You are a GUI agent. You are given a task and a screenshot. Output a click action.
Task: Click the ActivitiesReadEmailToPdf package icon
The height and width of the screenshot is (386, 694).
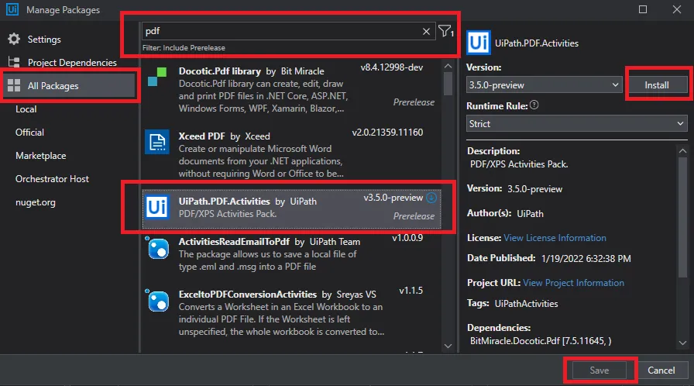[x=157, y=248]
